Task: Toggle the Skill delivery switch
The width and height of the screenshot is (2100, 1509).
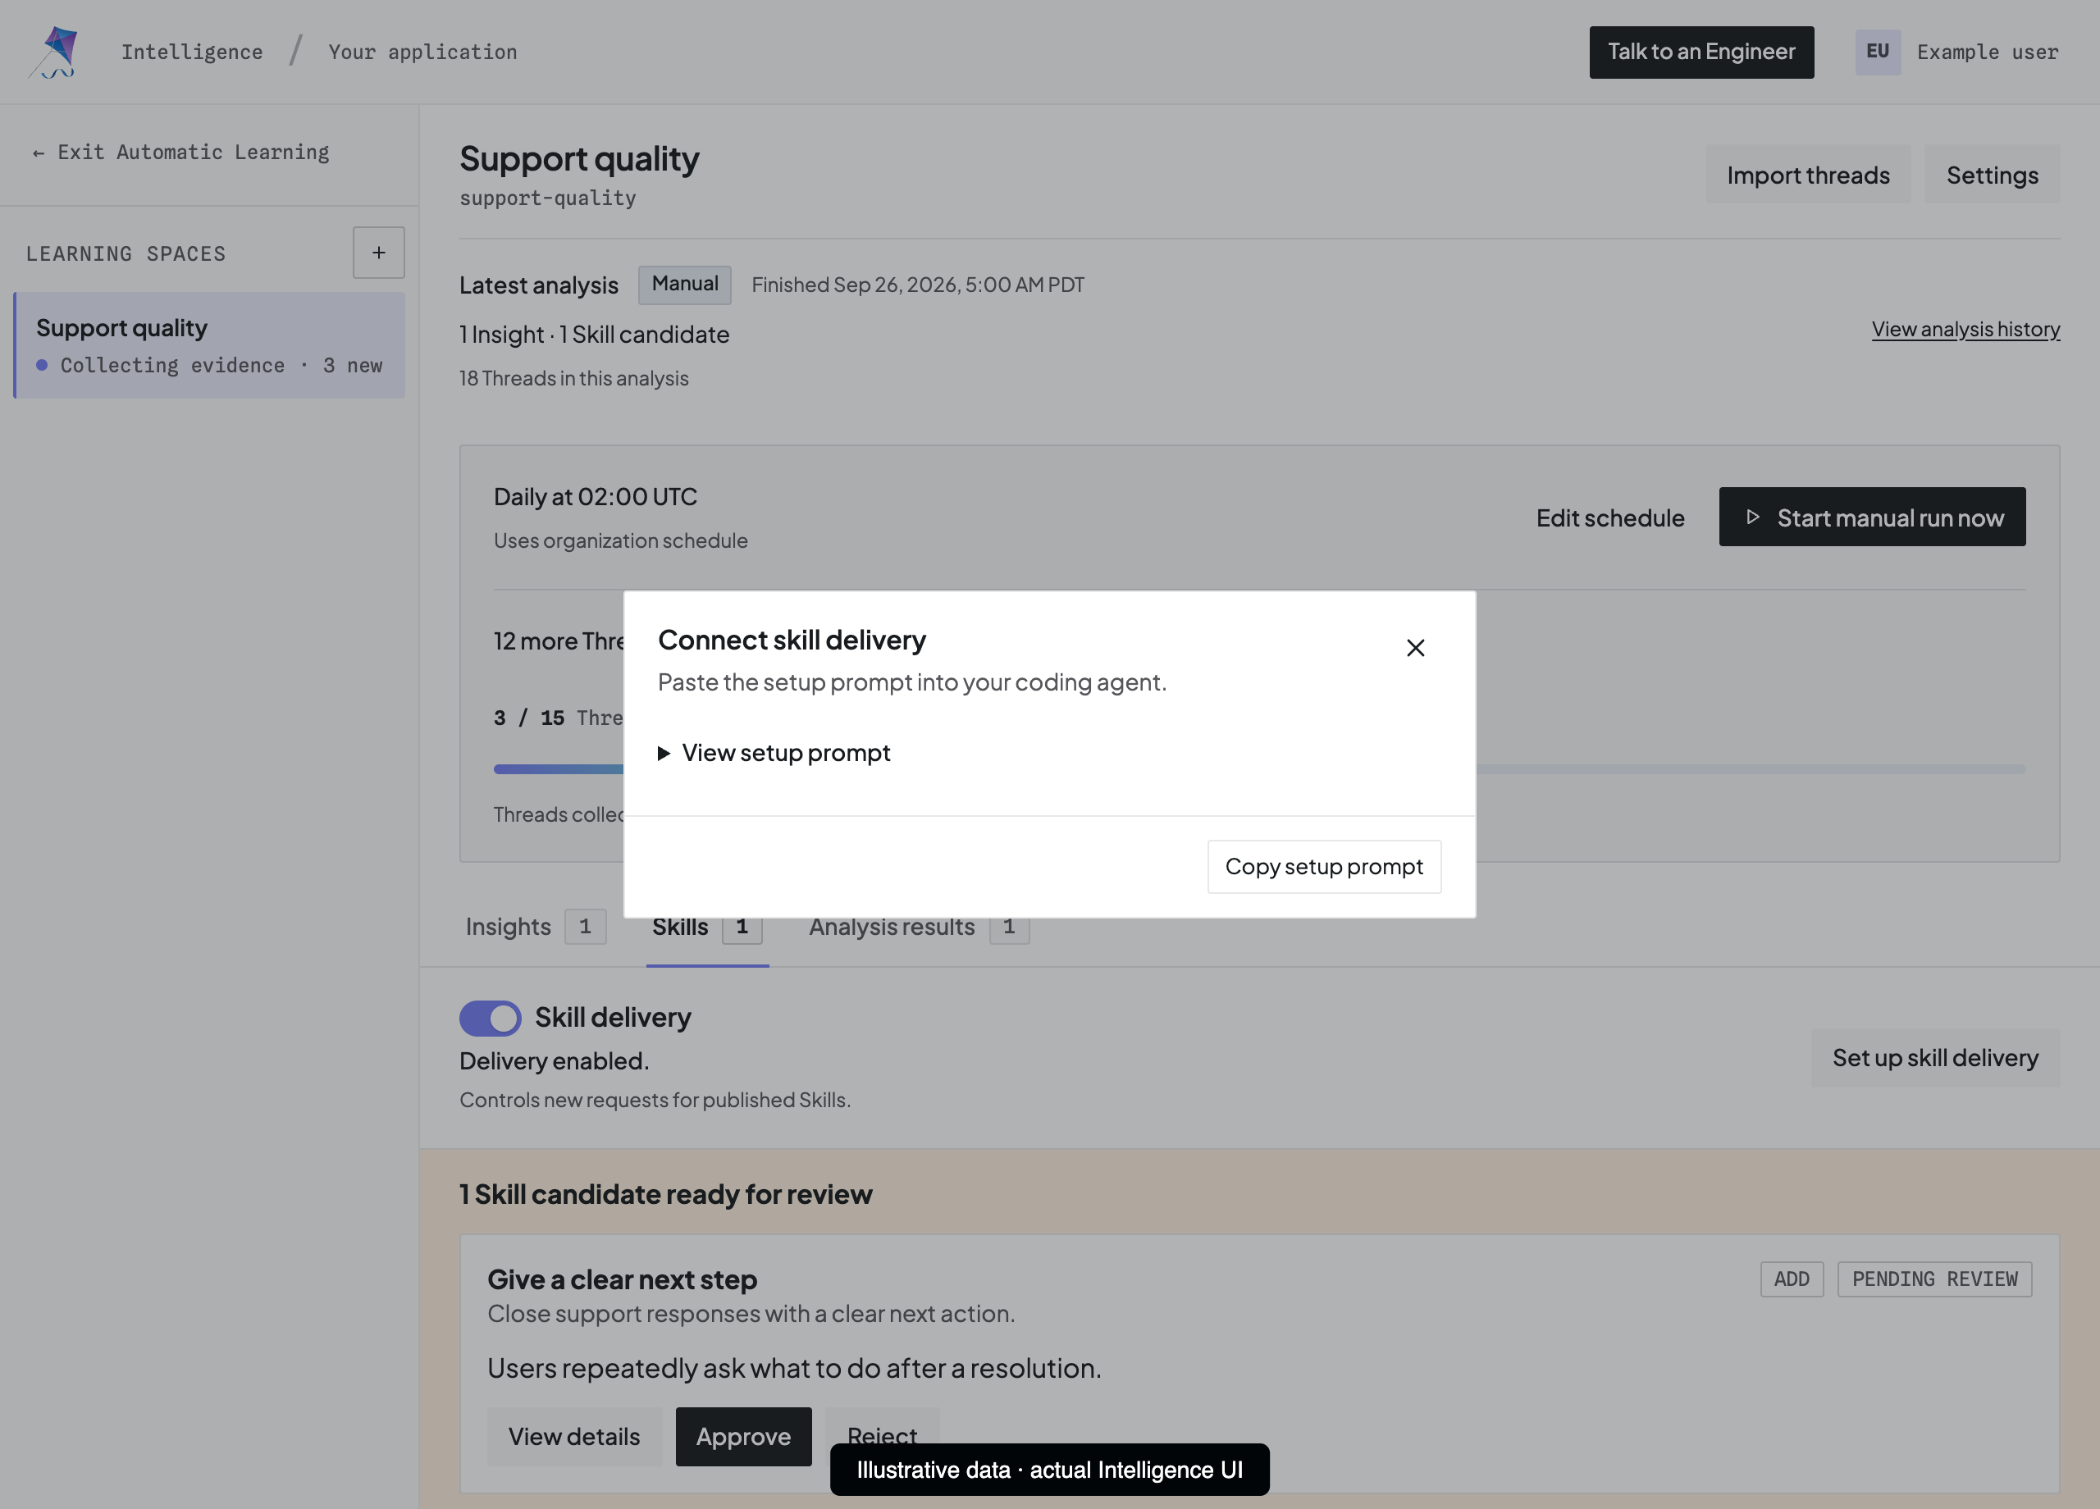Action: pos(491,1019)
